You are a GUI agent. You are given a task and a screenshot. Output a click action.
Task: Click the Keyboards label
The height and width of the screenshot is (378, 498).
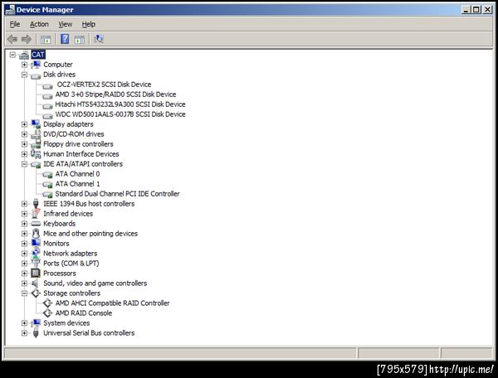tap(60, 224)
